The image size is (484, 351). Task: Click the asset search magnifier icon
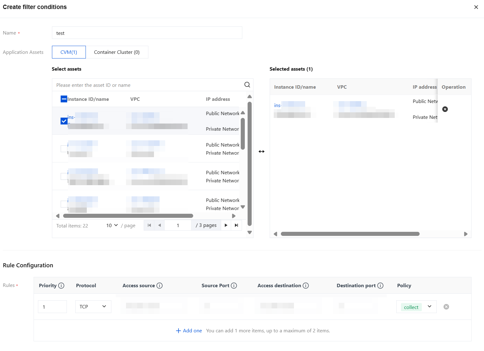(247, 85)
